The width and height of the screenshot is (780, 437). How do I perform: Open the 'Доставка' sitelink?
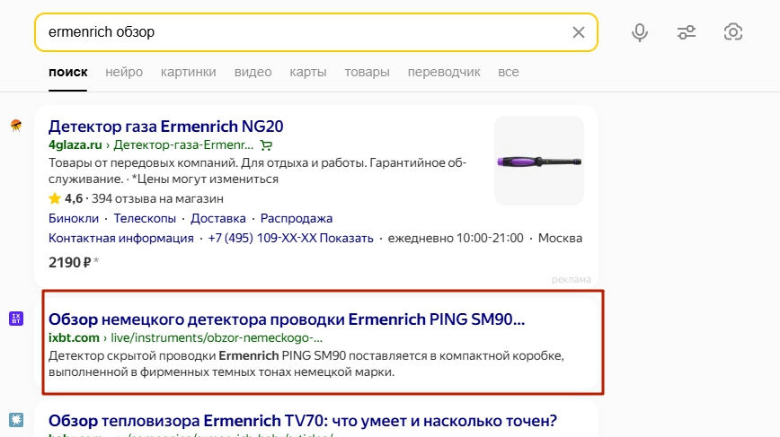click(x=217, y=219)
